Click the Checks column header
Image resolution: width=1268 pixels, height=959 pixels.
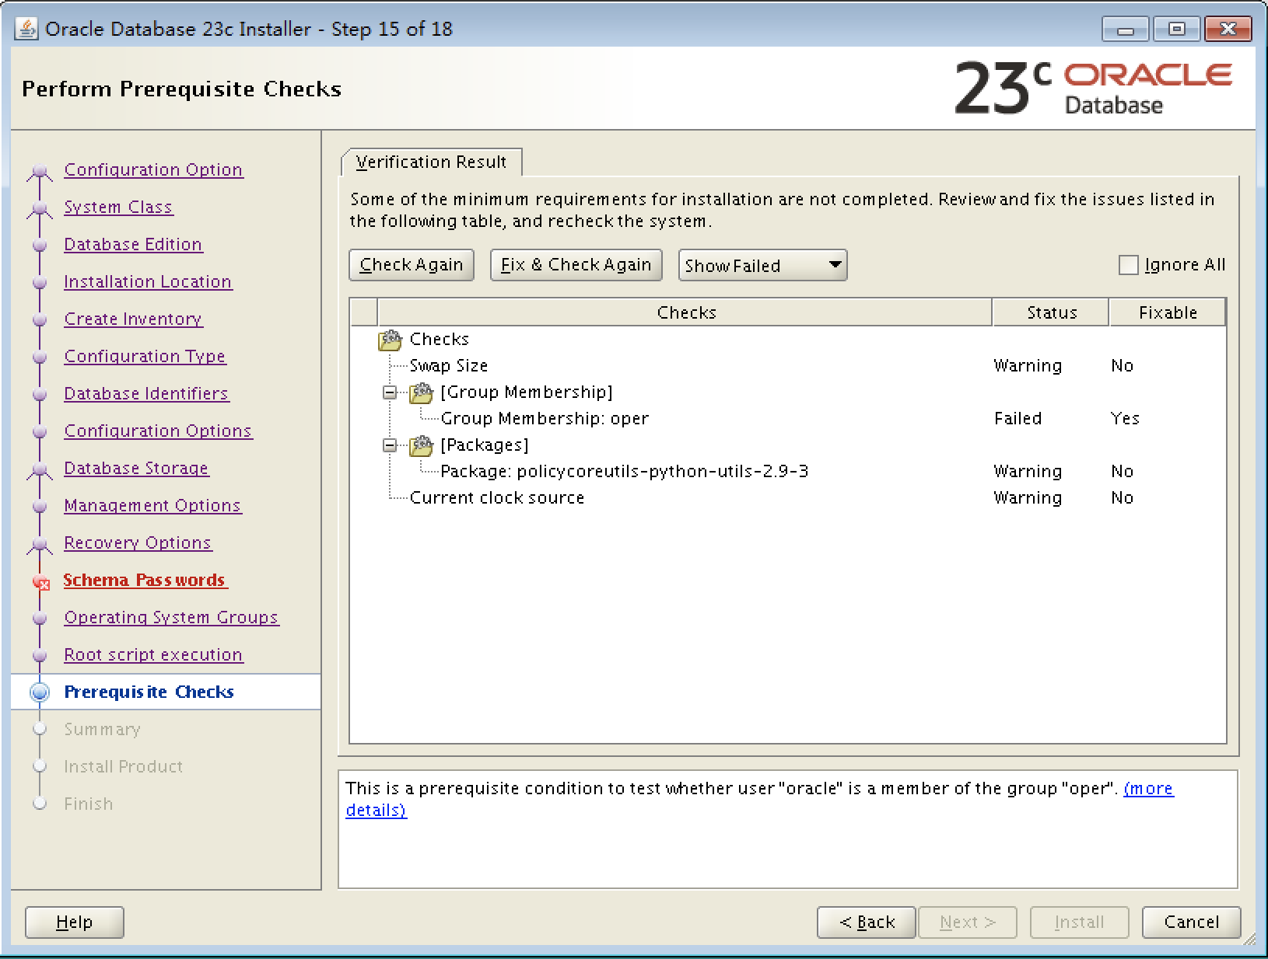coord(685,312)
